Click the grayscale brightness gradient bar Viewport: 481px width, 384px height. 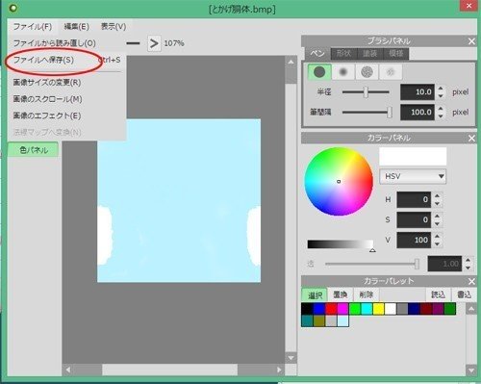click(340, 244)
